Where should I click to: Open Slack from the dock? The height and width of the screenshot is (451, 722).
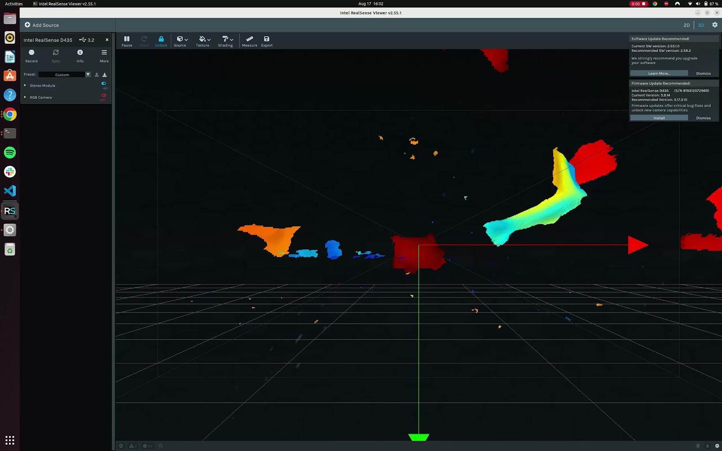[10, 172]
